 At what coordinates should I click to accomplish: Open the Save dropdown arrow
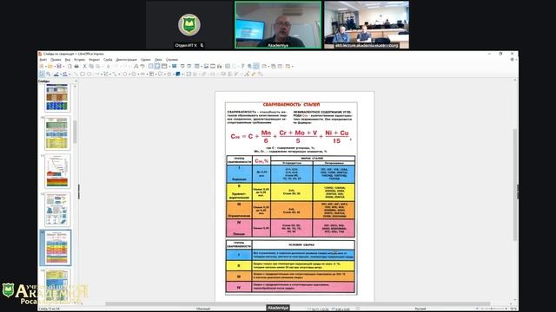[x=63, y=67]
